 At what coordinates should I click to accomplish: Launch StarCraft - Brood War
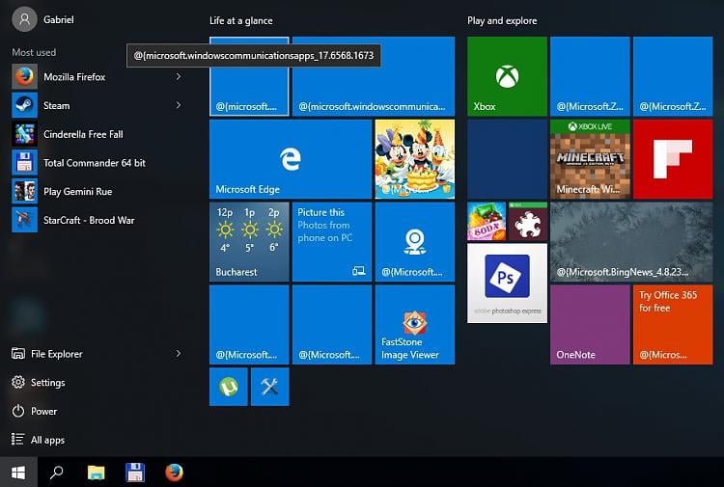pos(97,220)
